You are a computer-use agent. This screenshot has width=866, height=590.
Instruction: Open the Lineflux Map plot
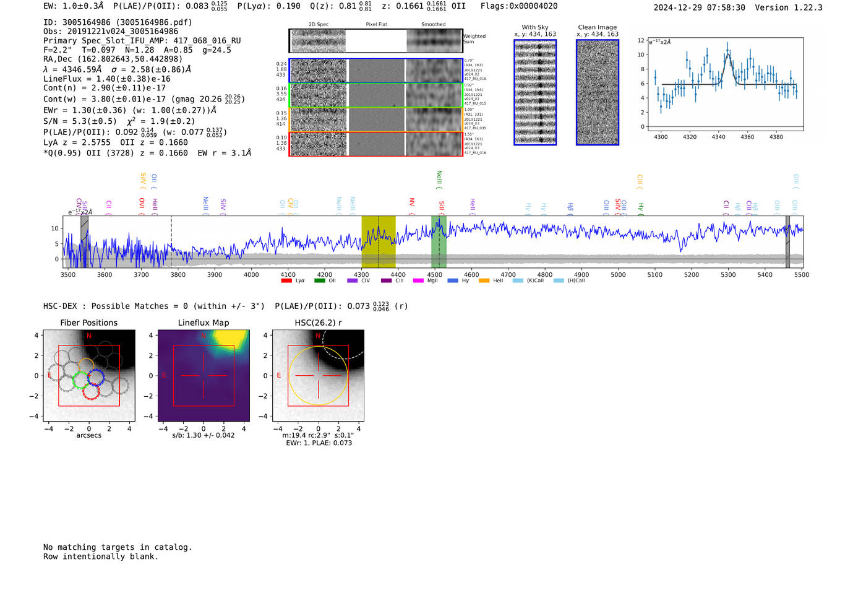pos(204,375)
